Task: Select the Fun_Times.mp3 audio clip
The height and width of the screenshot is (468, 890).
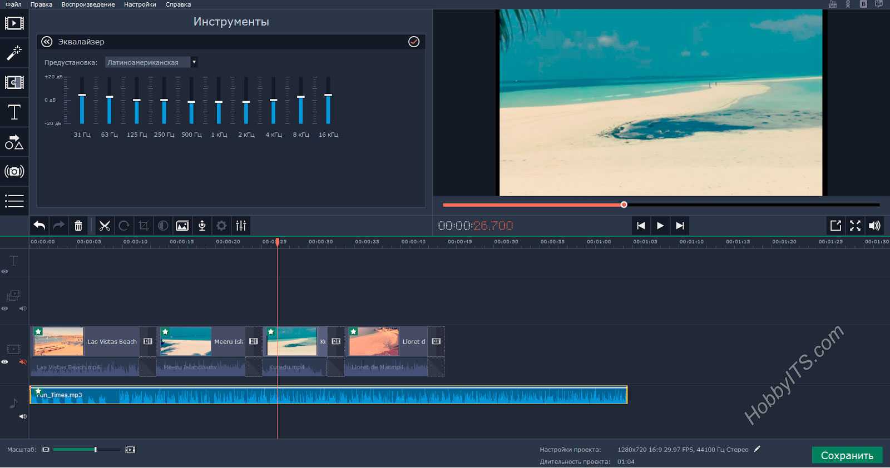Action: pyautogui.click(x=328, y=395)
